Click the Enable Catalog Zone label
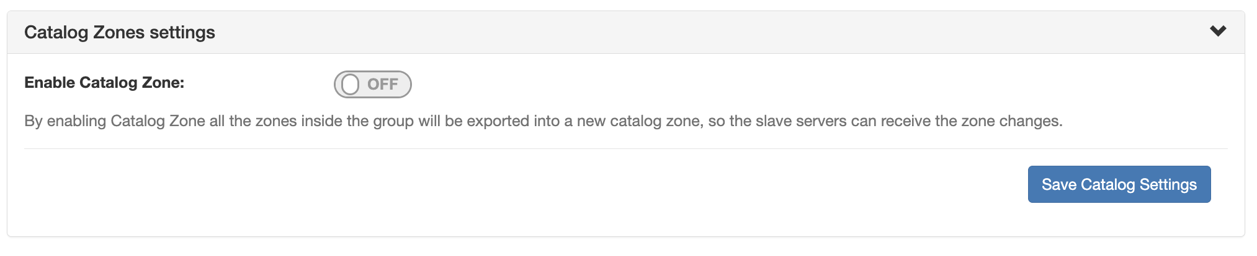1257x256 pixels. pos(104,83)
